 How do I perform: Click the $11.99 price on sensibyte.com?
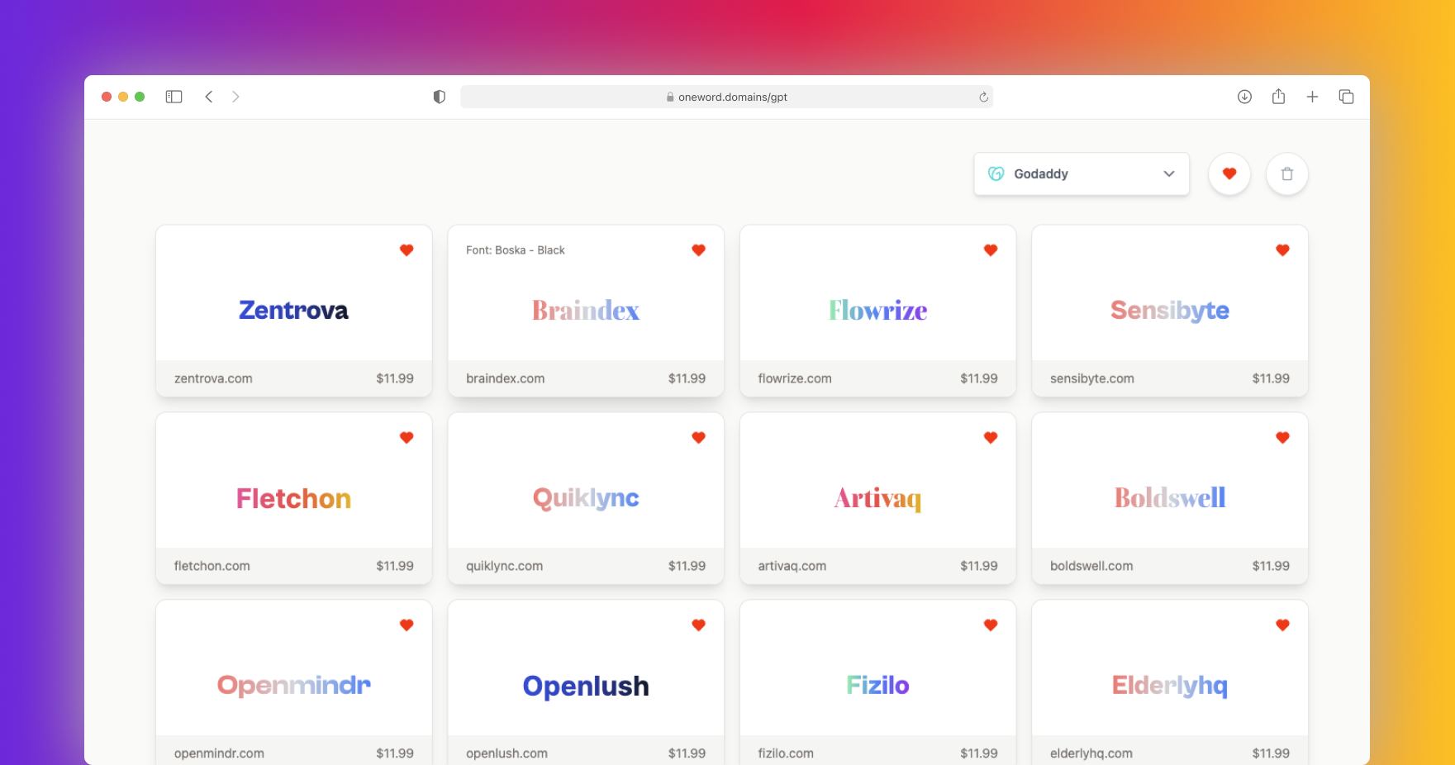[1271, 378]
